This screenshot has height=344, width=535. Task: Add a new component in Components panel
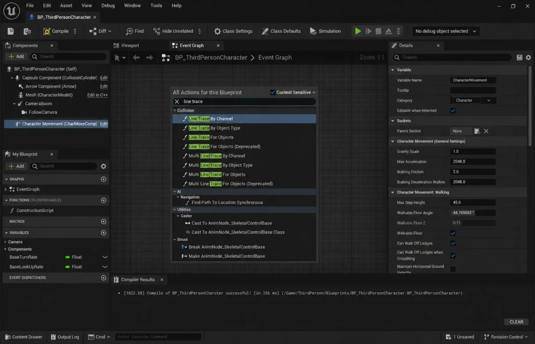pos(16,56)
